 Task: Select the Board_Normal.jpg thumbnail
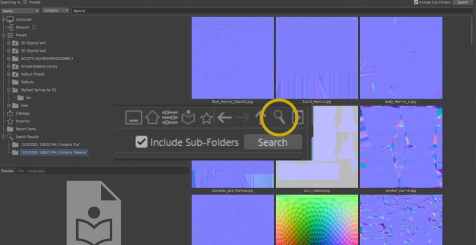click(x=317, y=58)
